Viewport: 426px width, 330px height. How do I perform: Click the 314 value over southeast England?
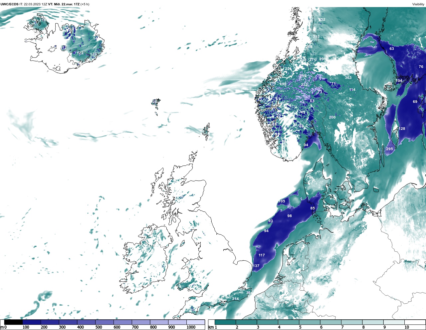pos(235,299)
